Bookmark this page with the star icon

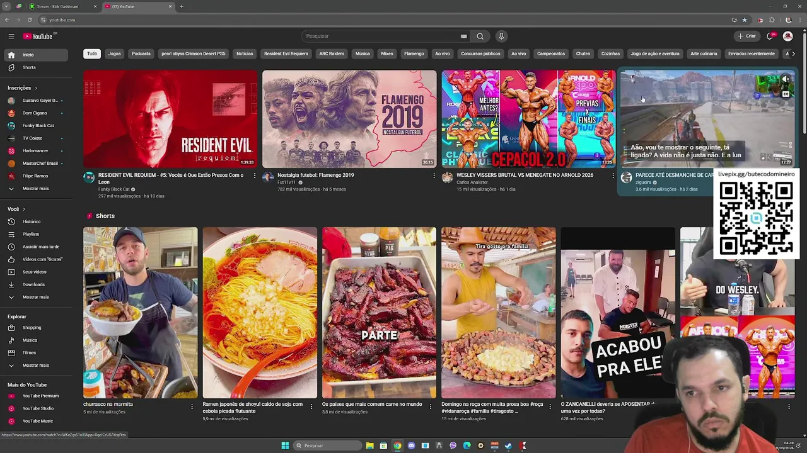point(745,20)
